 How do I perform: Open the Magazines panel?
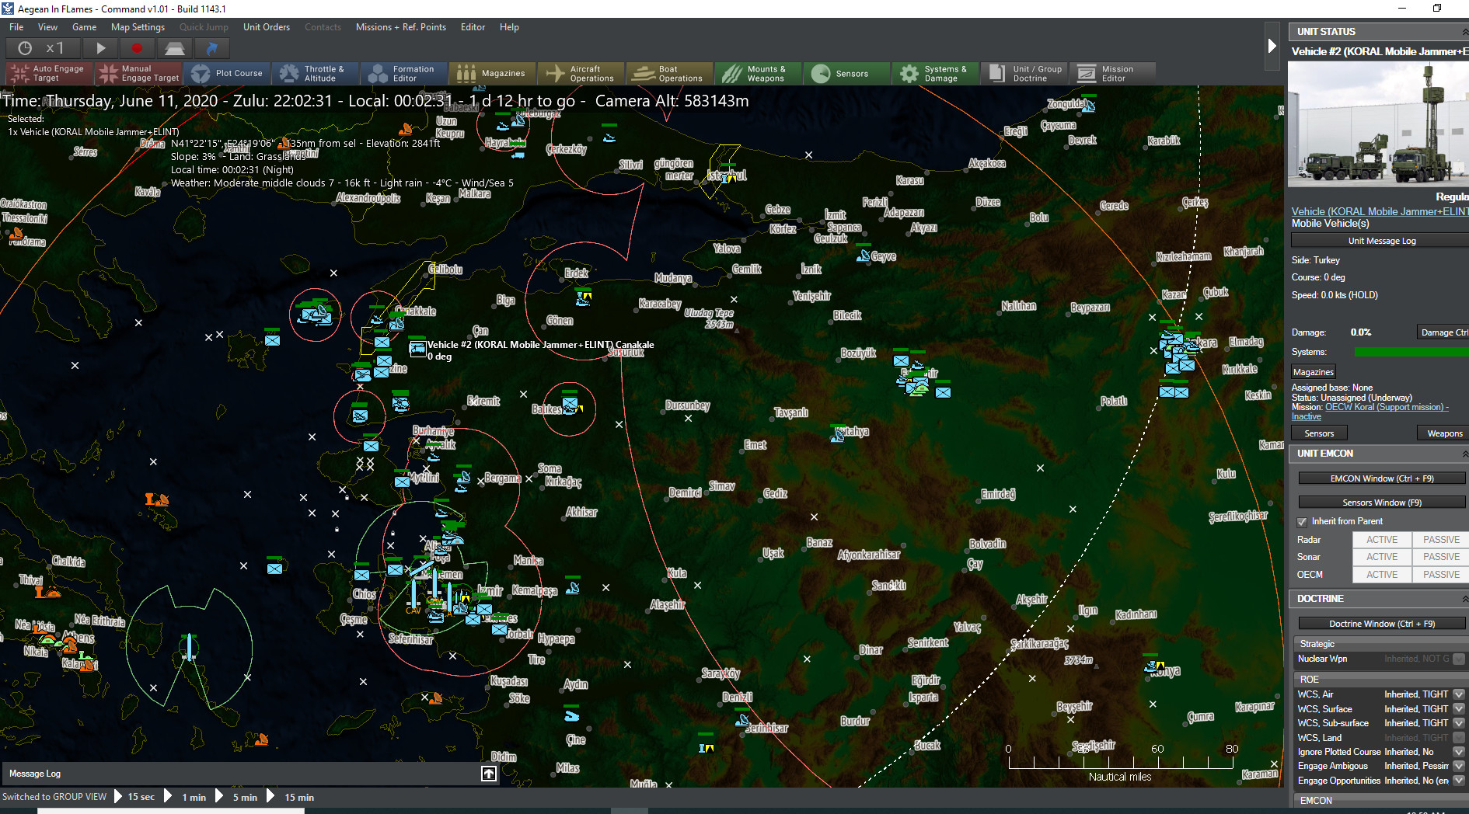[492, 73]
